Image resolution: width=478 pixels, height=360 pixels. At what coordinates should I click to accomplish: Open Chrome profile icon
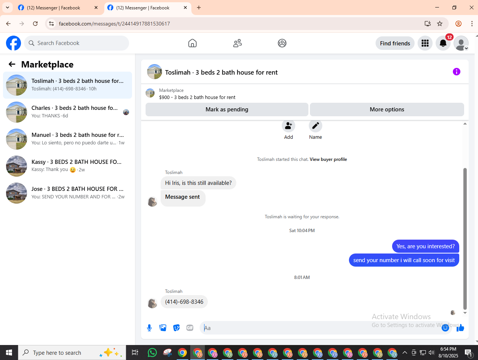458,24
